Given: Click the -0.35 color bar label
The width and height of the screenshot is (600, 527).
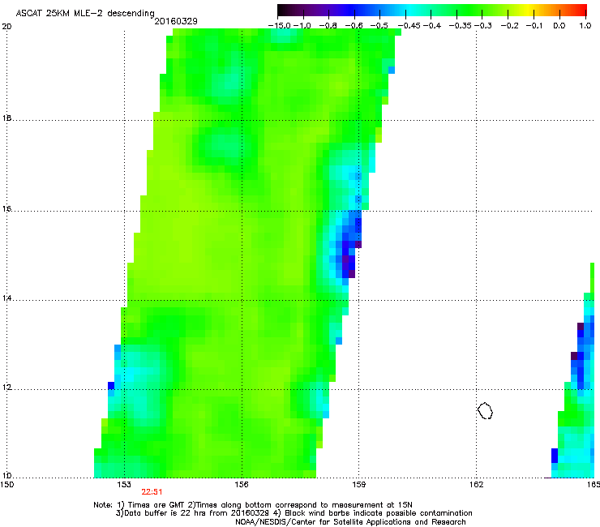Looking at the screenshot, I should (x=461, y=26).
